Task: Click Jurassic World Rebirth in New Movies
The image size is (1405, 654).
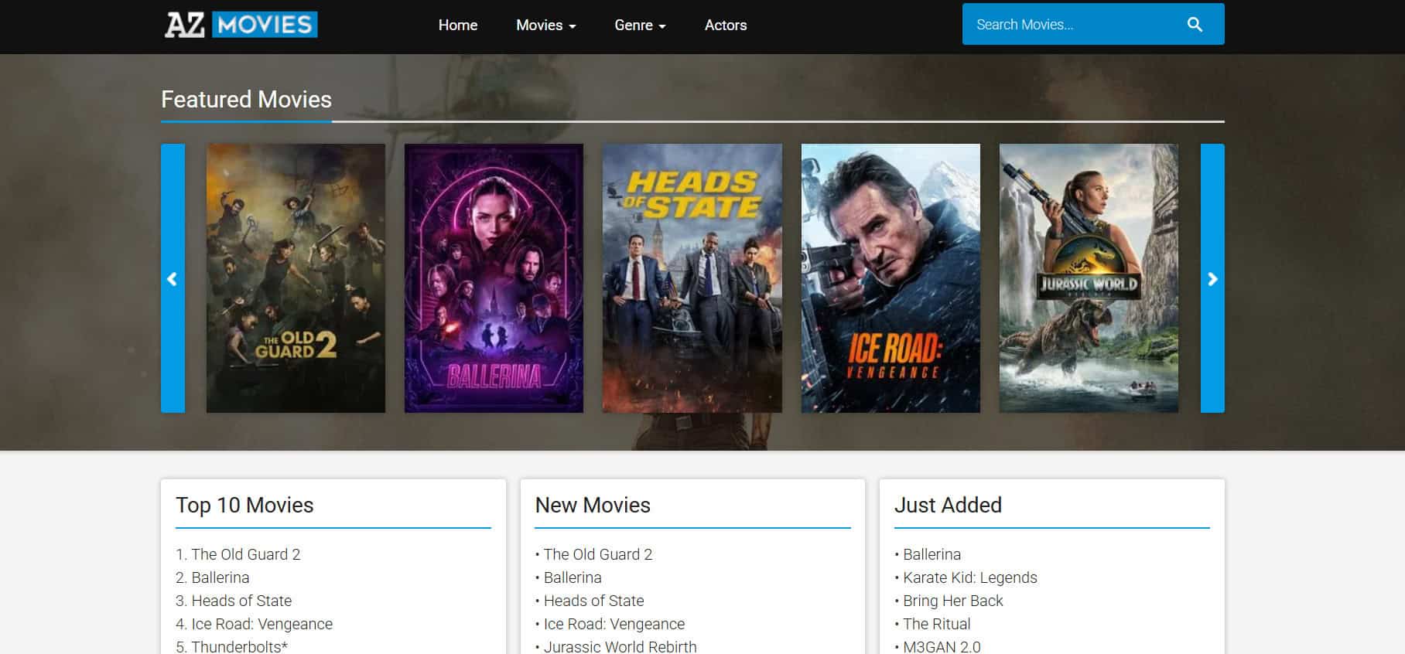Action: [620, 646]
